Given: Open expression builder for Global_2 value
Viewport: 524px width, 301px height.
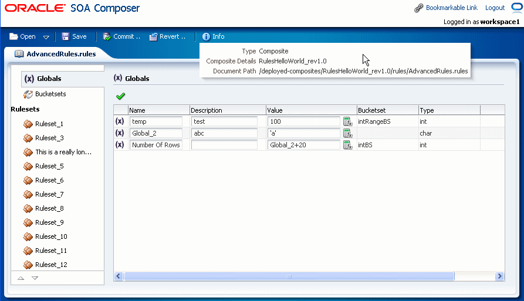Looking at the screenshot, I should (348, 133).
